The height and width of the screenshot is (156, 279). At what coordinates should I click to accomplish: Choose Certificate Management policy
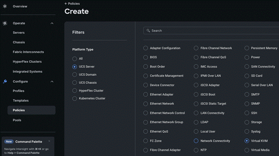coord(146,76)
